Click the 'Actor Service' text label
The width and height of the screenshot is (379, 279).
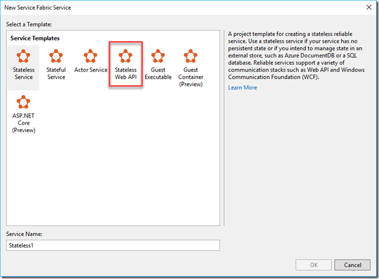coord(91,70)
